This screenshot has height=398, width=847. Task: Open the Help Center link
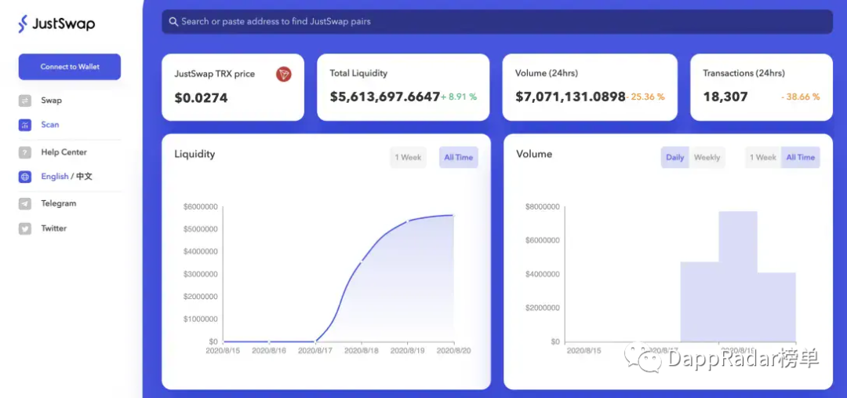pos(64,152)
